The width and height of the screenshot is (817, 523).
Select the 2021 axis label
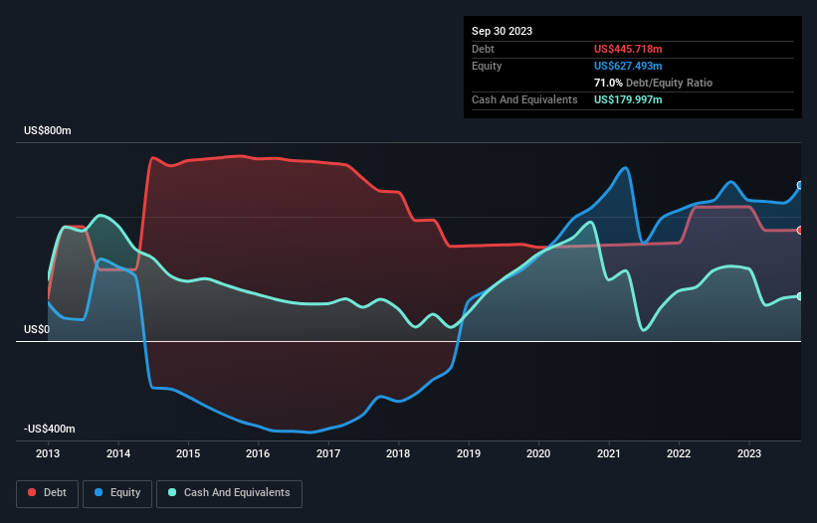pyautogui.click(x=609, y=453)
